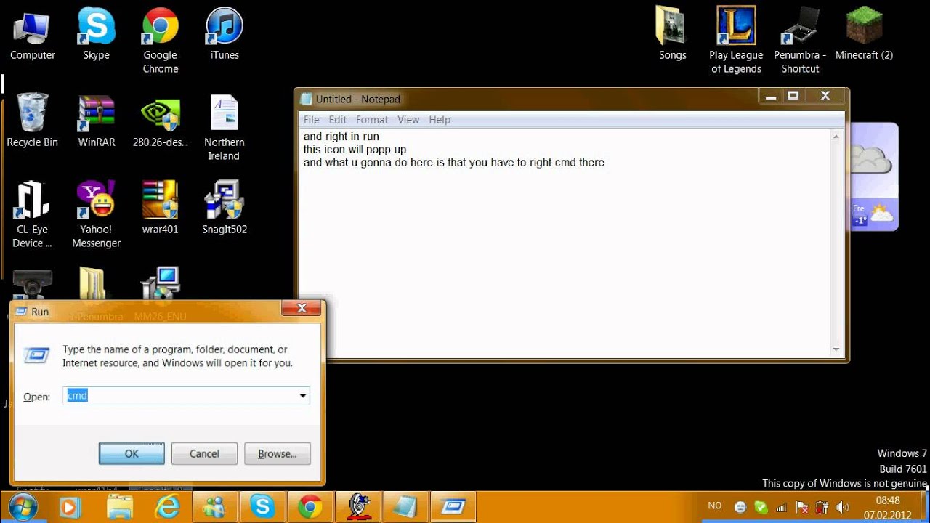The height and width of the screenshot is (523, 930).
Task: Open the CL-Eye Device desktop shortcut
Action: click(x=32, y=214)
